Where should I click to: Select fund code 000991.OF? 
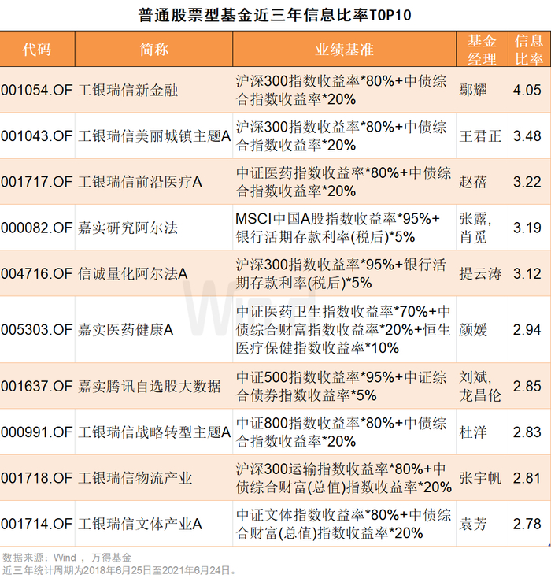point(37,432)
